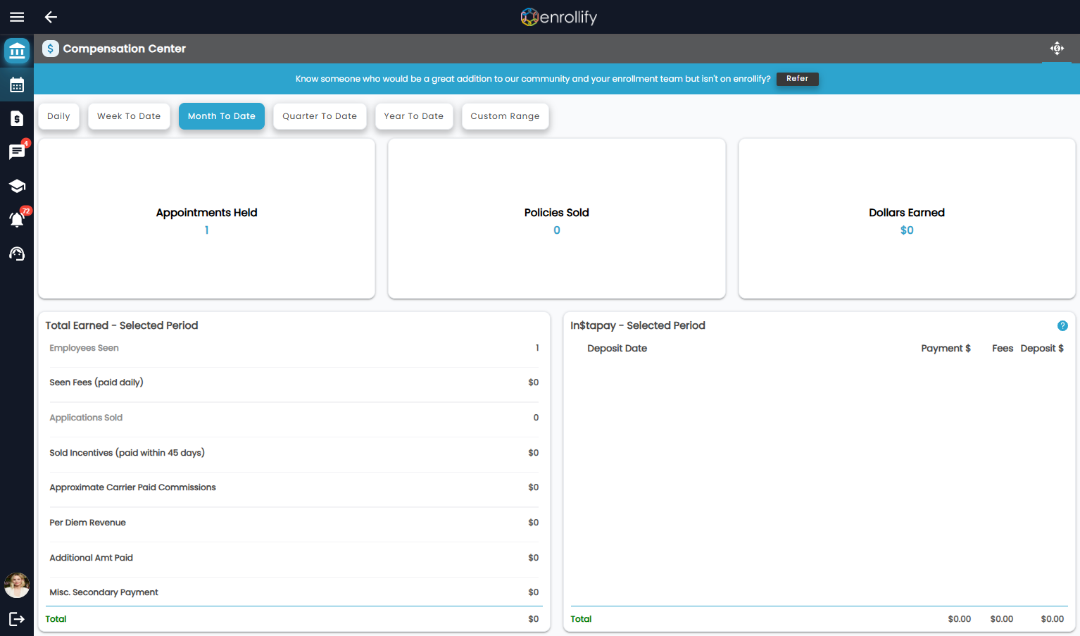Click the Deposit Date column header
1080x636 pixels.
point(617,348)
